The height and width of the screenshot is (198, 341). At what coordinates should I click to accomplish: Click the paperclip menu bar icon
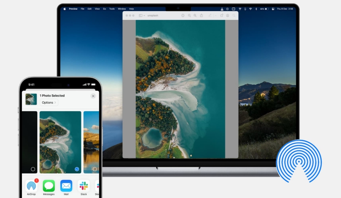pos(245,9)
